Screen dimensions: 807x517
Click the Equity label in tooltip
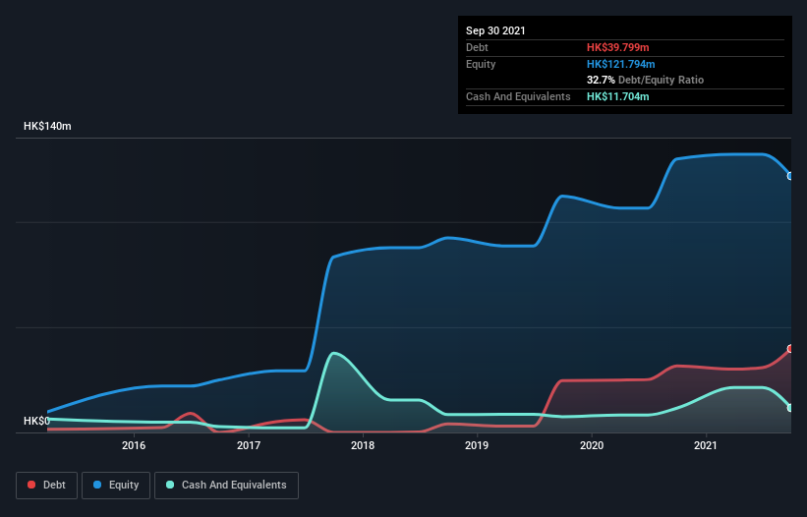click(x=481, y=64)
